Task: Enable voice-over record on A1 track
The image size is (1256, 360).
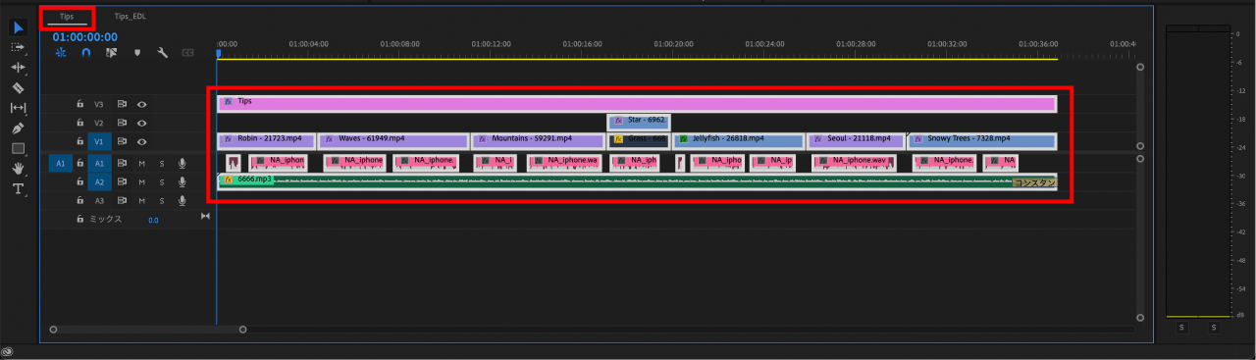Action: pyautogui.click(x=182, y=164)
